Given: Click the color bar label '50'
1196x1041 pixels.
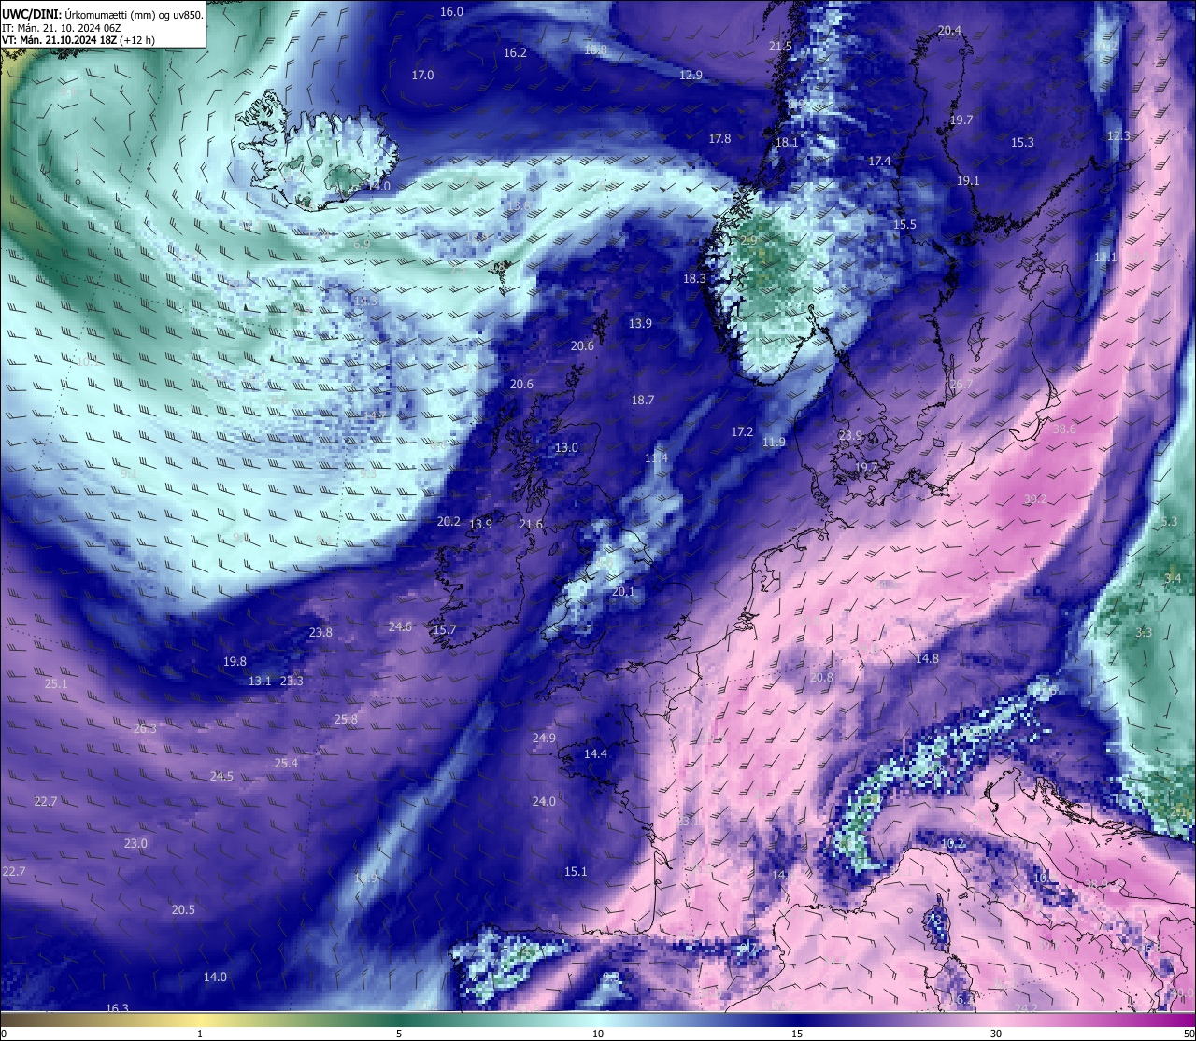Looking at the screenshot, I should click(x=1189, y=1034).
